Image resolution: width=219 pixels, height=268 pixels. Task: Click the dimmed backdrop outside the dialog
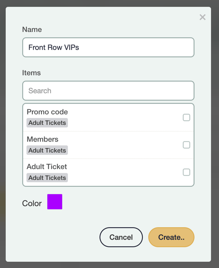[3, 131]
